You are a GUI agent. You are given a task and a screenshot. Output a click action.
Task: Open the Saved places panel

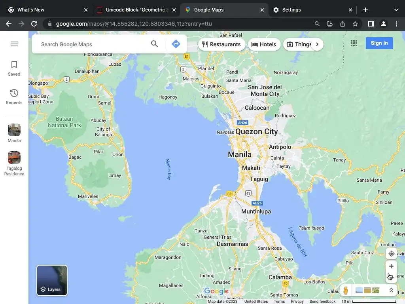click(14, 68)
